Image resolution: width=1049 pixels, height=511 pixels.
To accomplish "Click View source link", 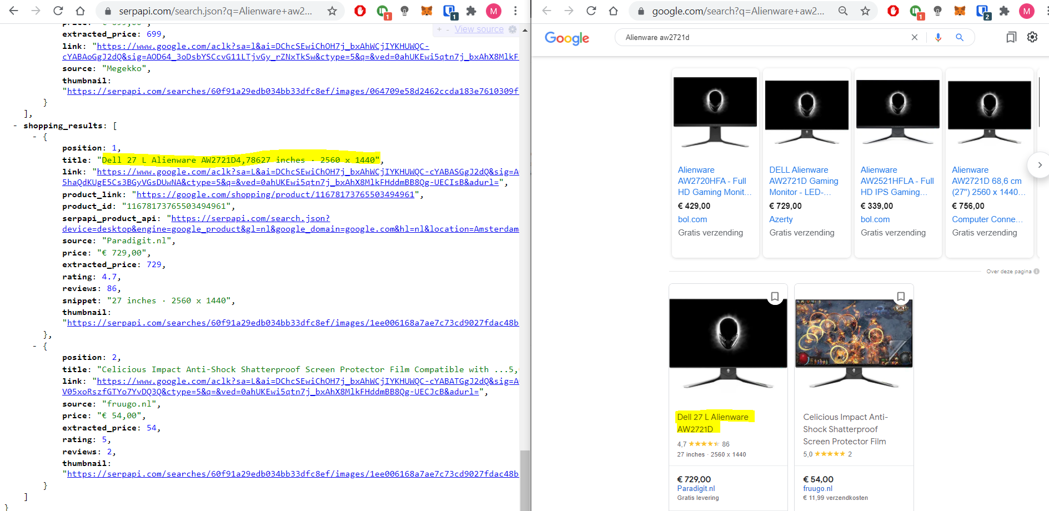I will [x=479, y=29].
